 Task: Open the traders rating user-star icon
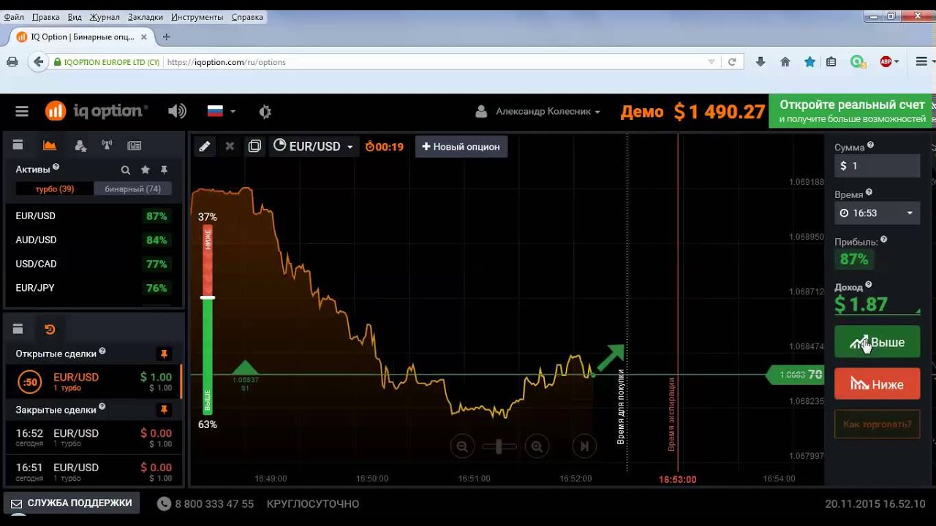(81, 145)
